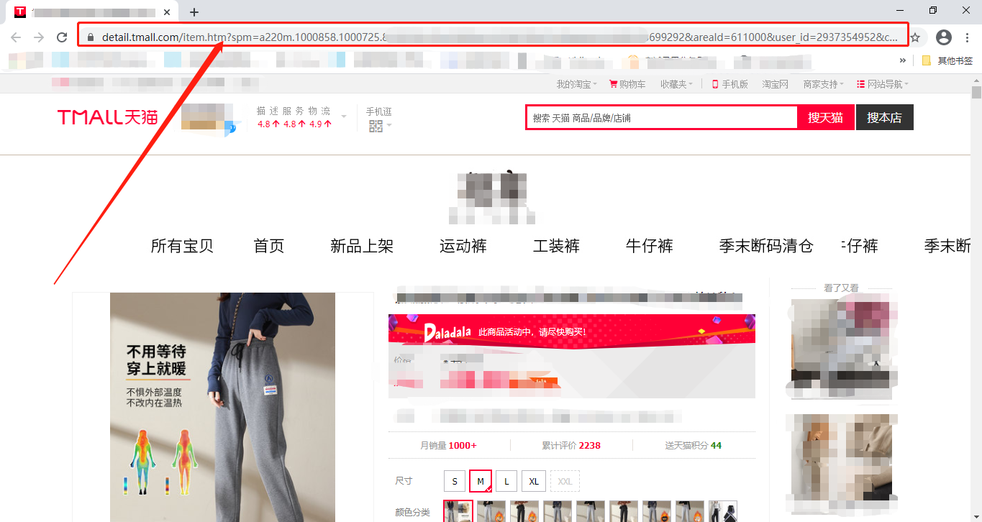982x522 pixels.
Task: Expand the 商家支持 dropdown
Action: click(823, 84)
